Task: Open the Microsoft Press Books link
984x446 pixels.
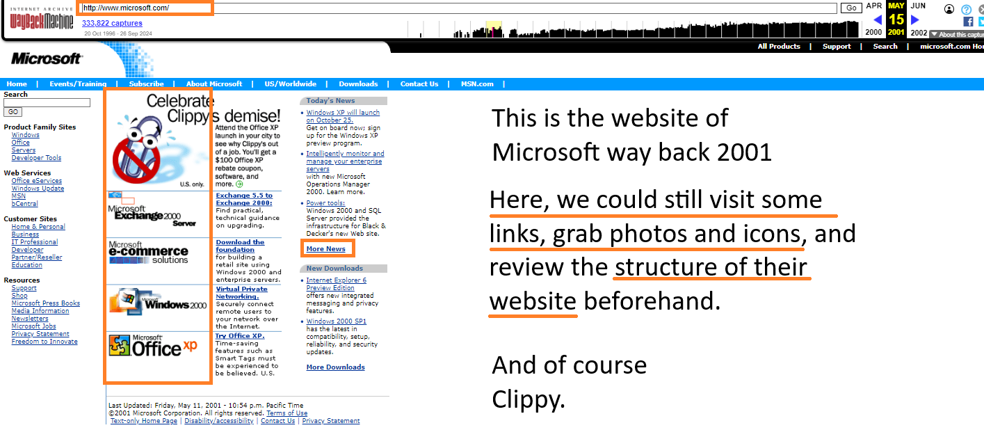Action: click(x=46, y=303)
